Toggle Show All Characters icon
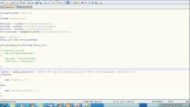 coord(64,3)
